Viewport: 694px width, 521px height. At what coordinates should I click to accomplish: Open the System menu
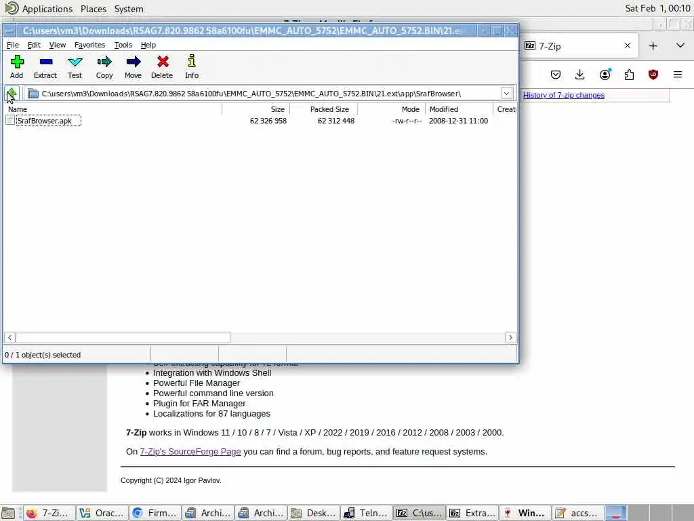coord(129,9)
